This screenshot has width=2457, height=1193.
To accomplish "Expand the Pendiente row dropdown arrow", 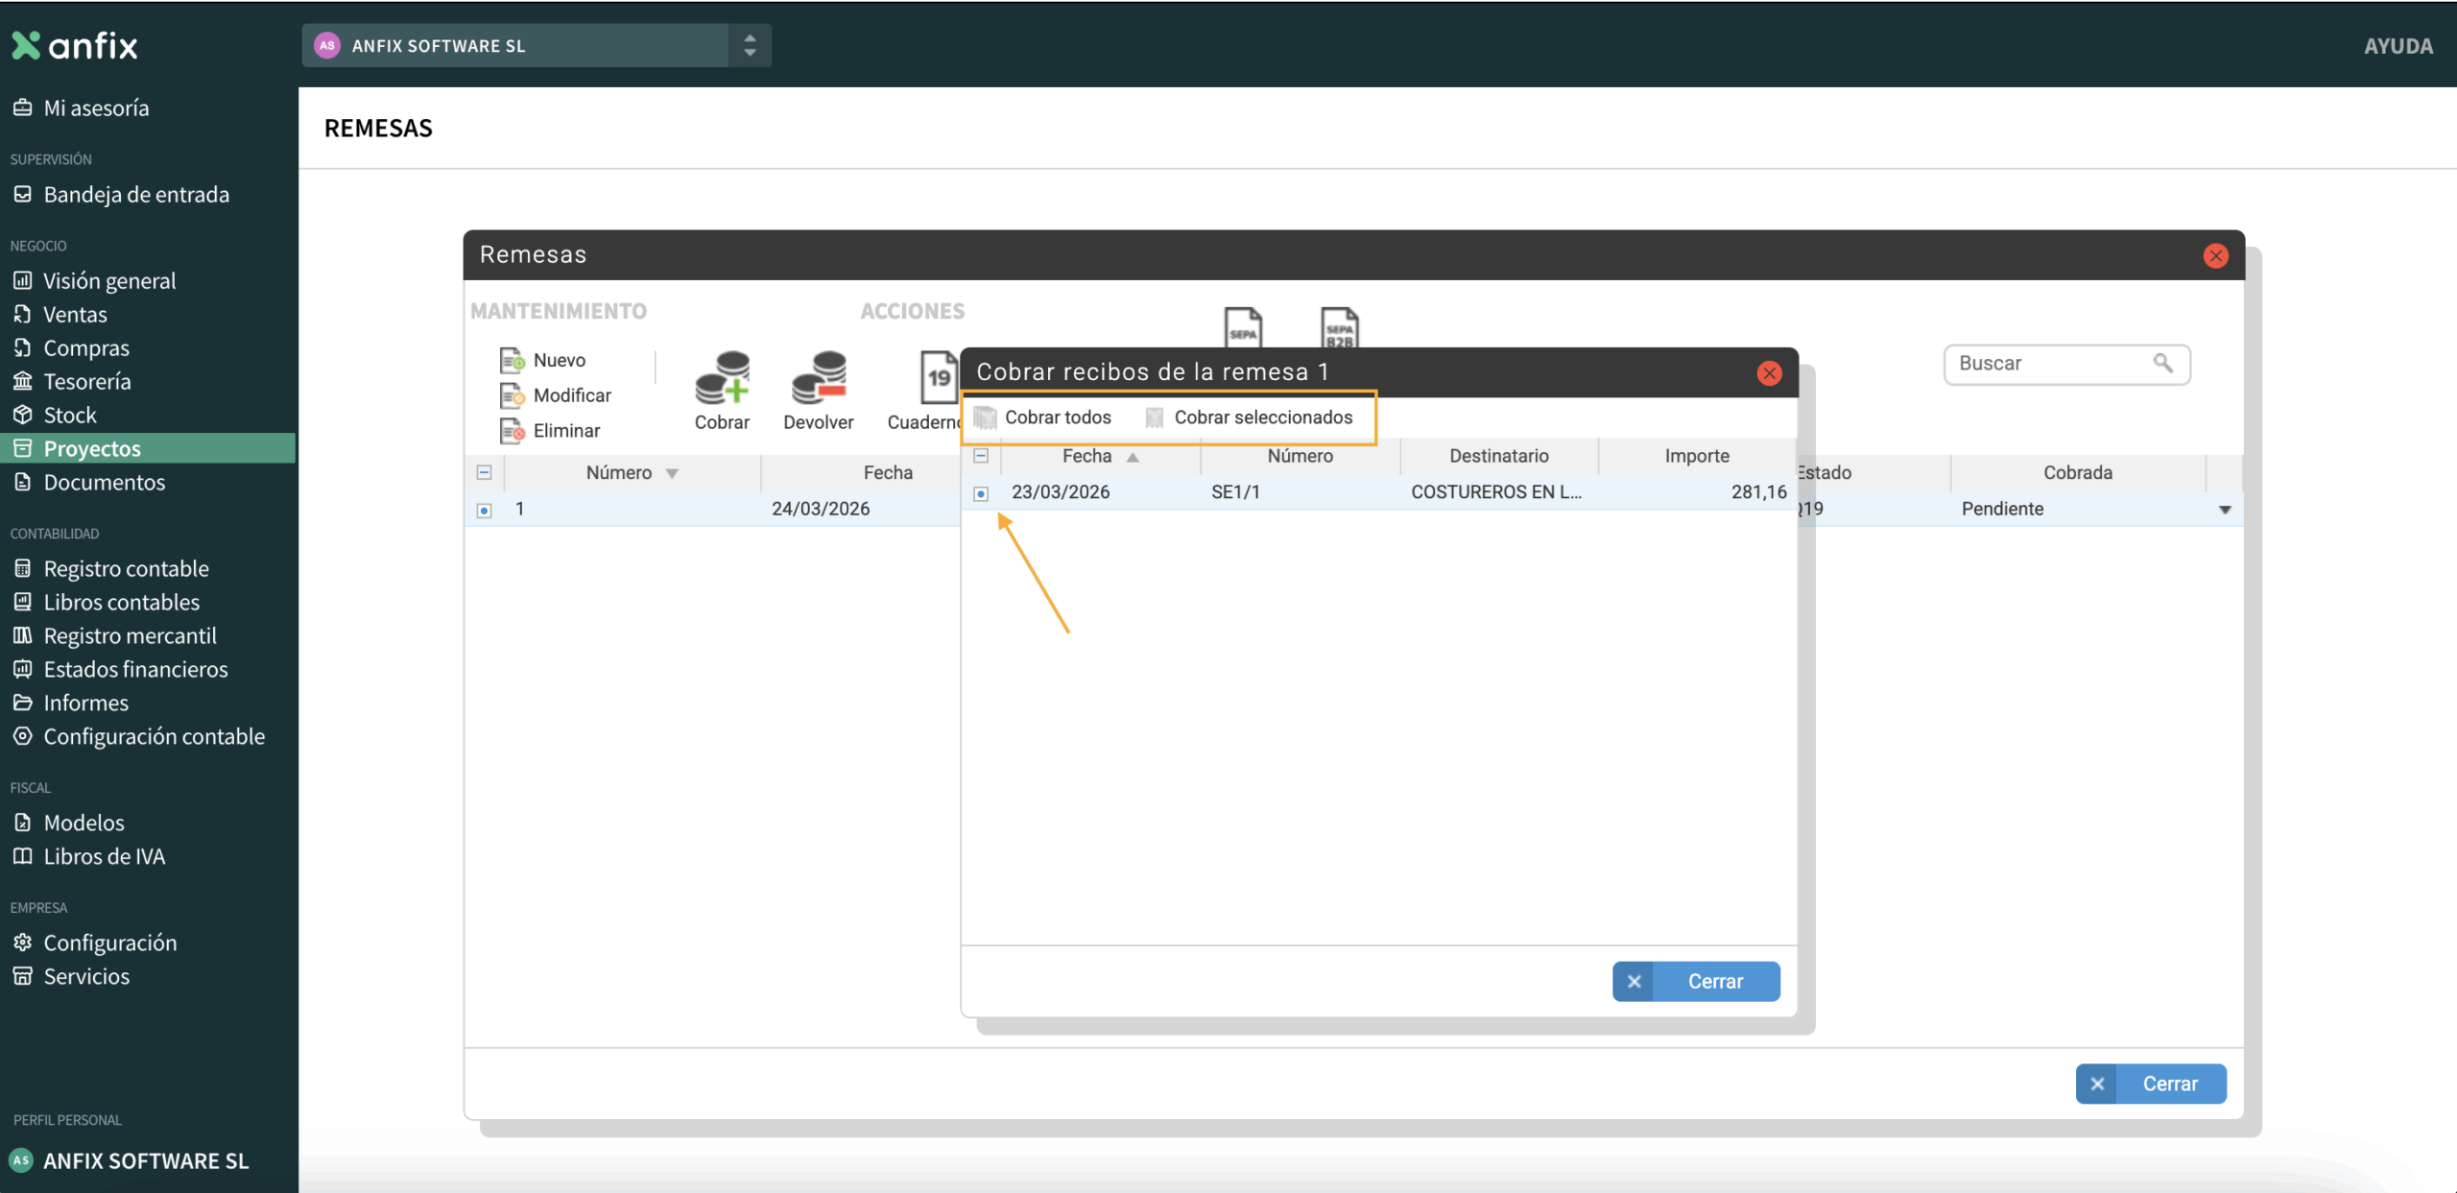I will tap(2224, 510).
